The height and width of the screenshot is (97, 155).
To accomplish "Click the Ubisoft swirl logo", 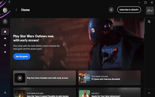I will (5, 10).
